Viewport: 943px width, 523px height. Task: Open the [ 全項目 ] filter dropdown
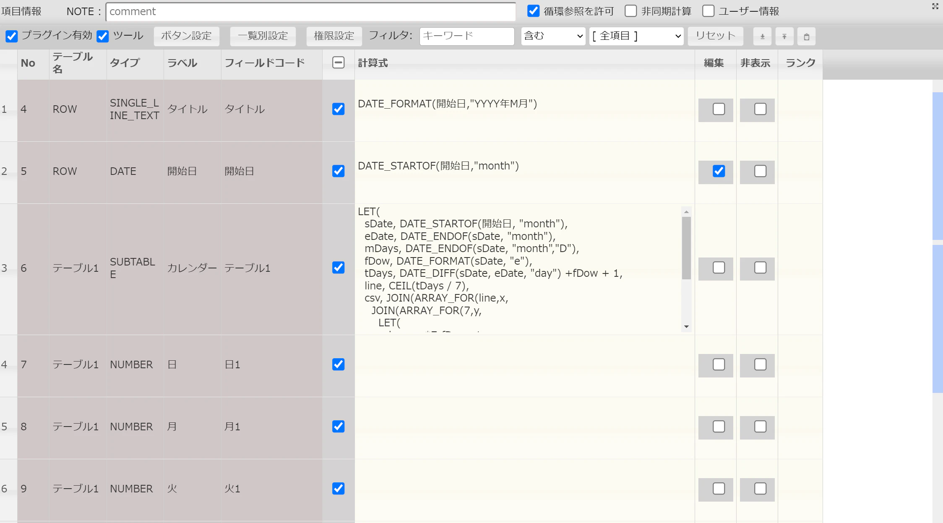tap(636, 36)
